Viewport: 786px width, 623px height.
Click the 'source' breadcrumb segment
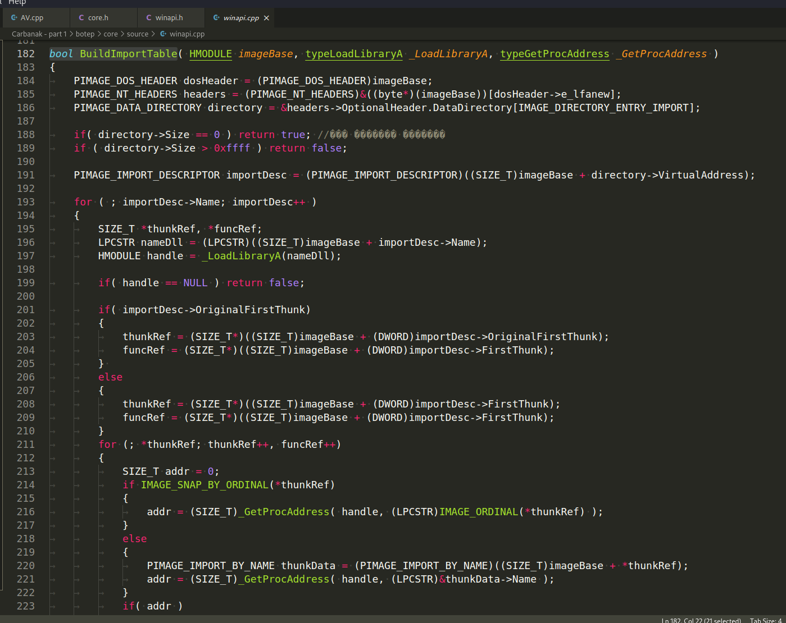(x=138, y=34)
